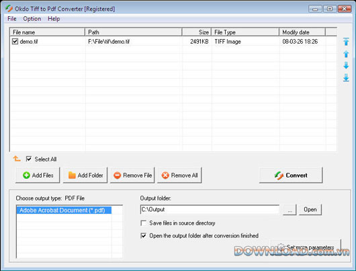Disable open output folder after conversion

pyautogui.click(x=144, y=235)
